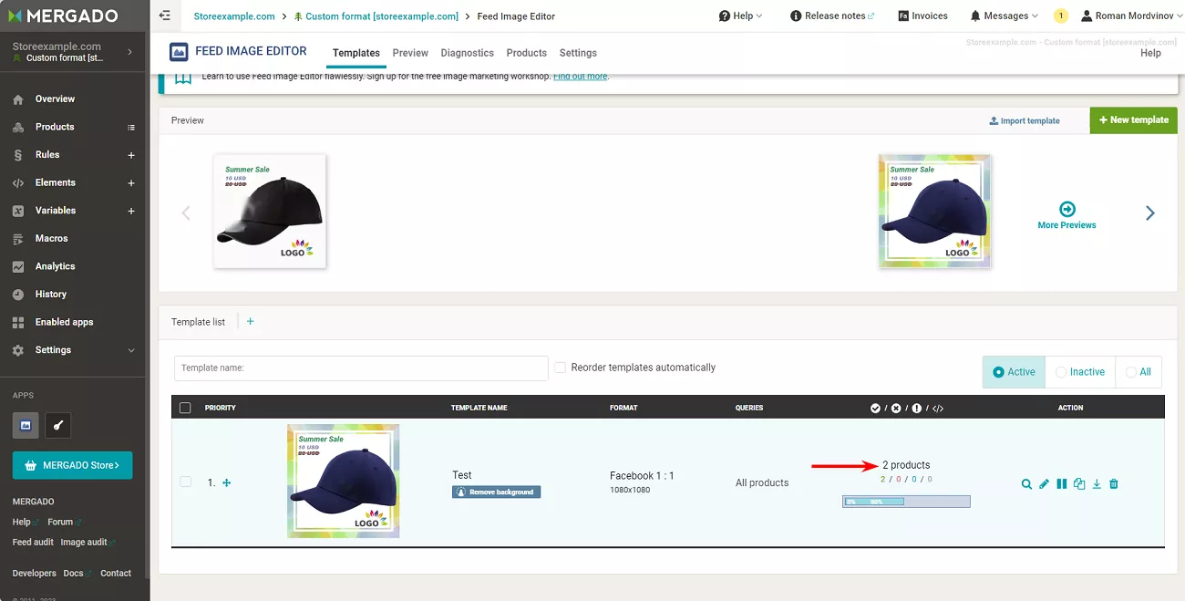Collapse the sidebar with the menu toggle icon
The height and width of the screenshot is (601, 1185).
pos(164,16)
